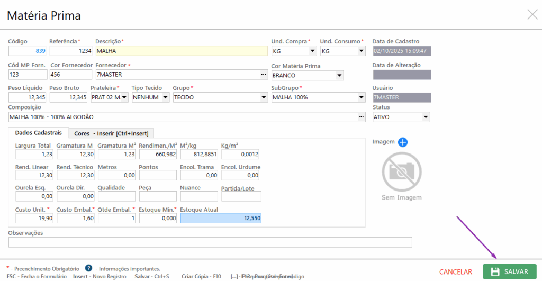Expand the Cor Matéria Prima dropdown

click(x=339, y=75)
